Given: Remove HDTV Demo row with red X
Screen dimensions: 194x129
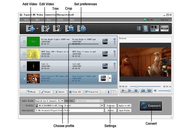Looking at the screenshot, I should click(x=115, y=54).
